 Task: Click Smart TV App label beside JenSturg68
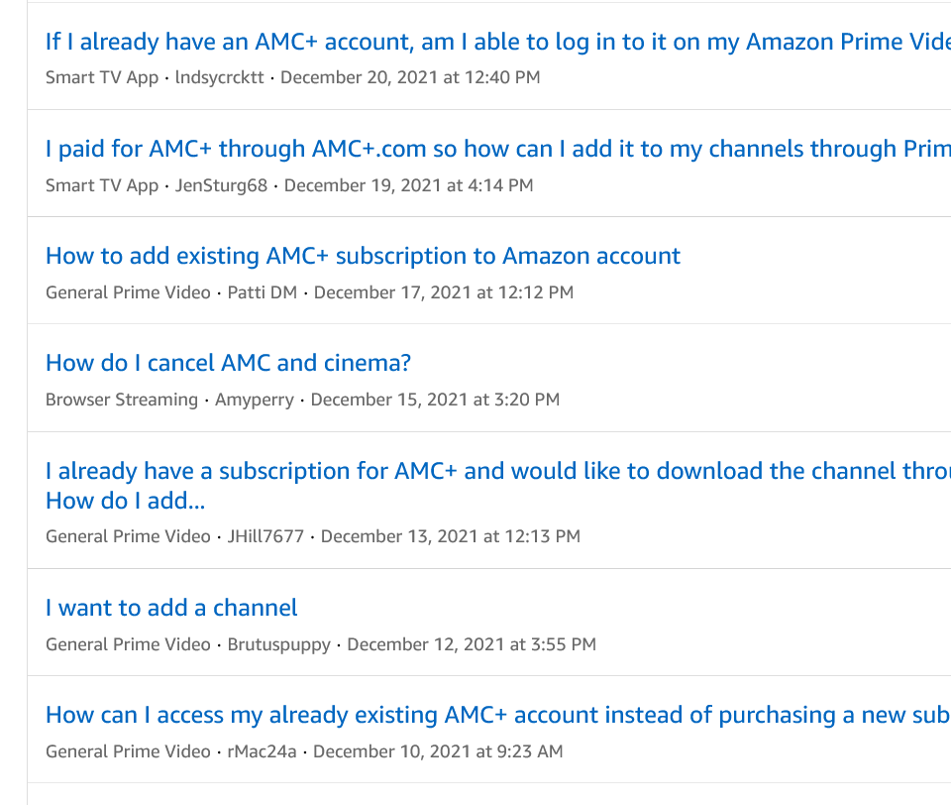pyautogui.click(x=102, y=185)
